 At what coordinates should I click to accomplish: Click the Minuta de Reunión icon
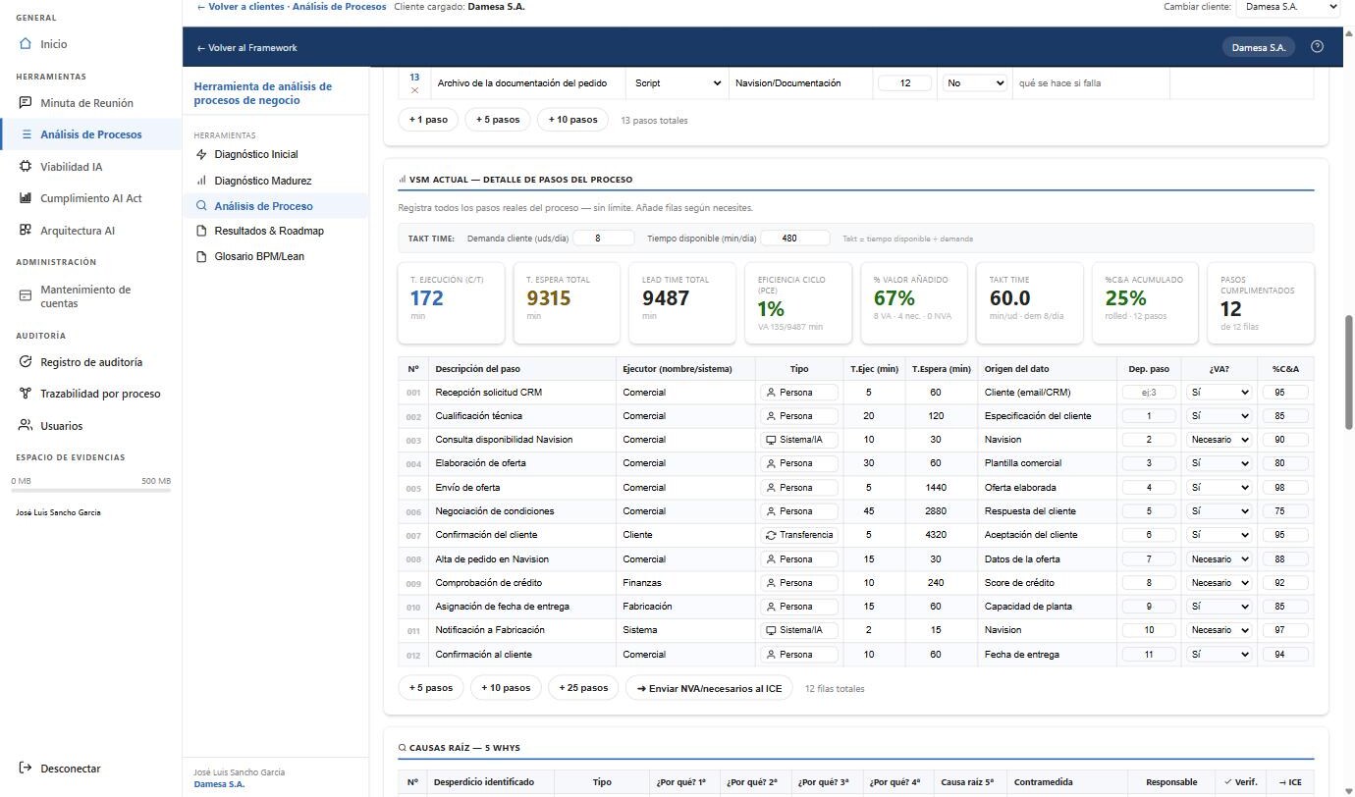click(26, 103)
